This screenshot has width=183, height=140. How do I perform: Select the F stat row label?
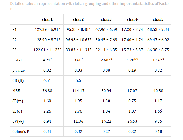(x=17, y=60)
